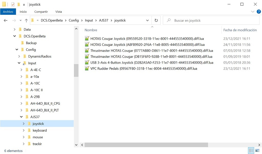Click the a-10a folder icon

[x=27, y=77]
